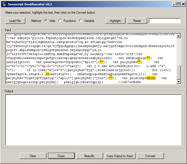Click the highlighted 'this;' text in Input
Viewport: 187px width, 164px height.
point(151,78)
